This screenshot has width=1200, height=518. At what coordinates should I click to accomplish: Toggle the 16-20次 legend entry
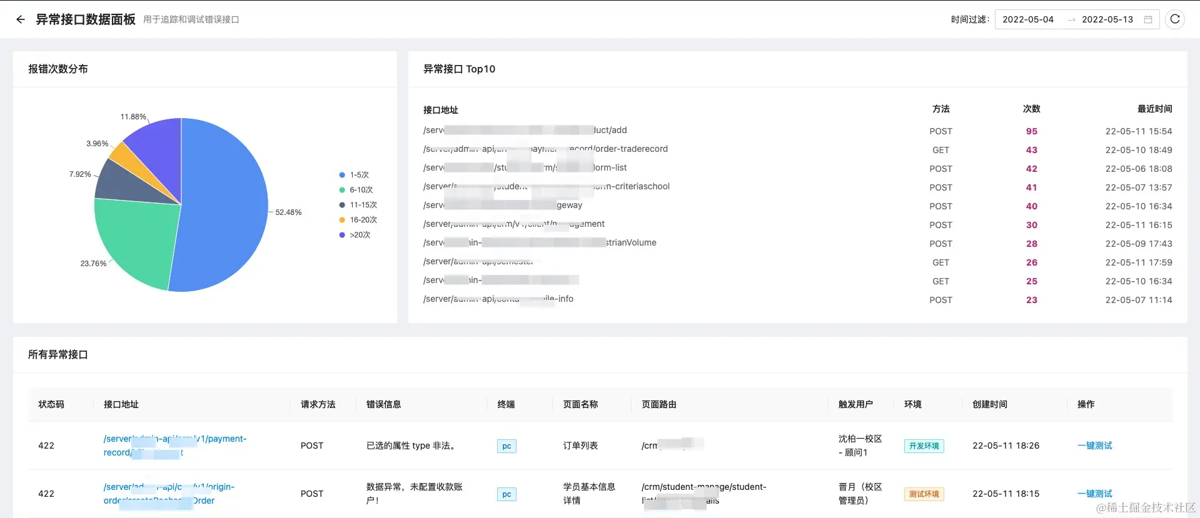click(358, 220)
